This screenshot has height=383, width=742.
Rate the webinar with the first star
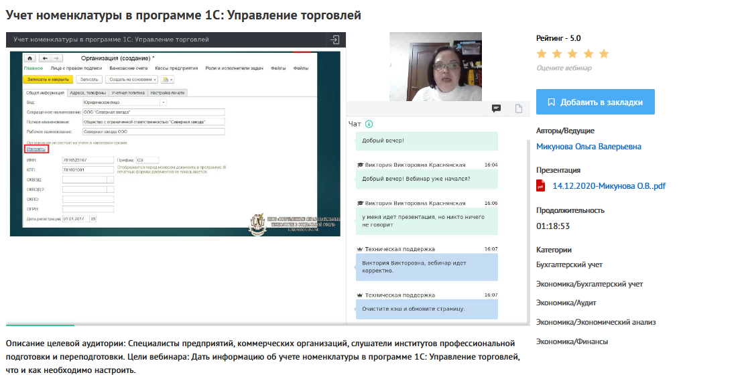click(542, 54)
